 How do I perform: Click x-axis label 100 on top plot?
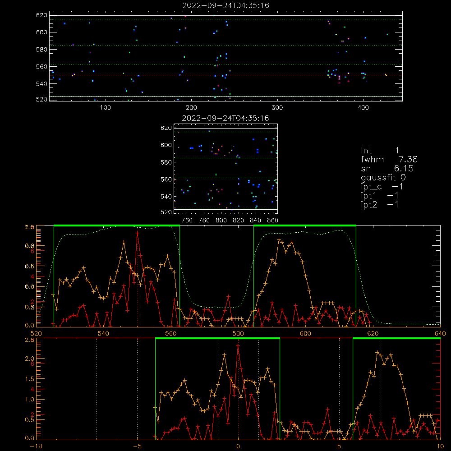click(106, 108)
